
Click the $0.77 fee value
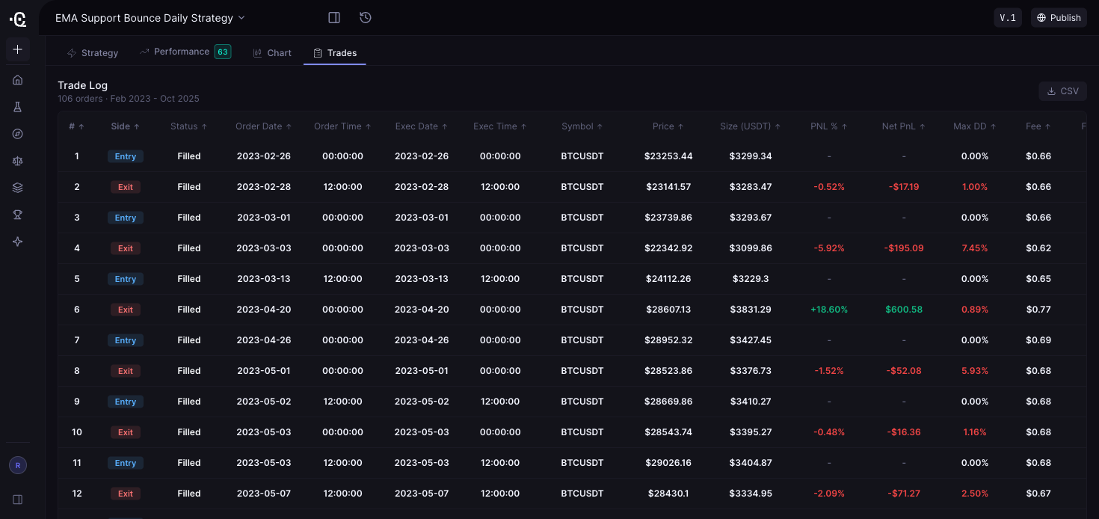click(x=1038, y=310)
